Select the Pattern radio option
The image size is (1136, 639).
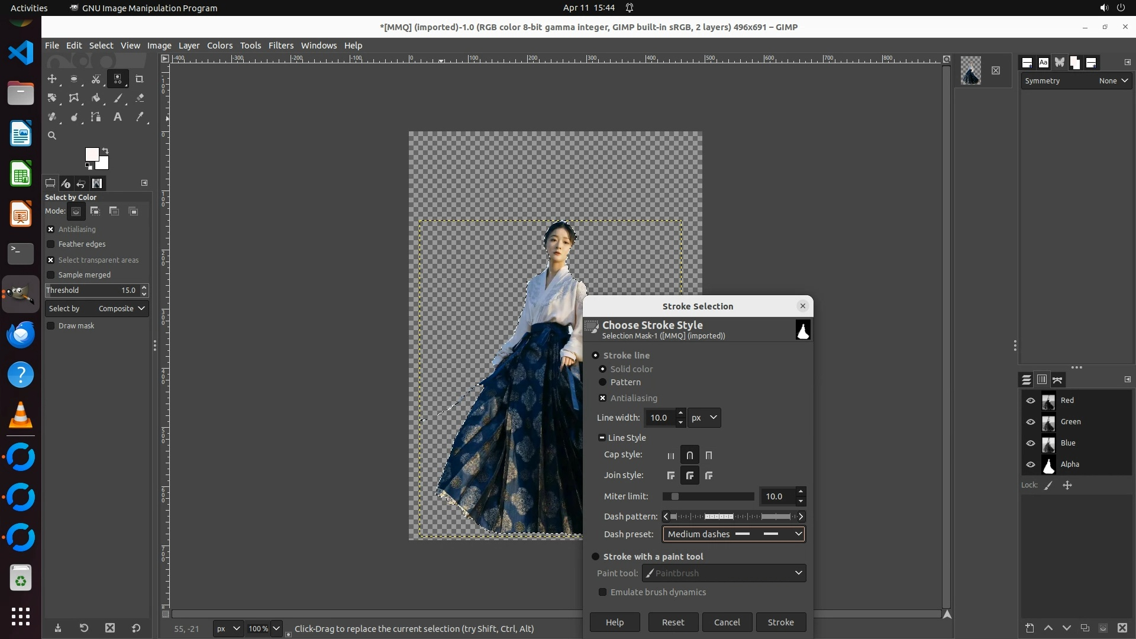pyautogui.click(x=603, y=382)
